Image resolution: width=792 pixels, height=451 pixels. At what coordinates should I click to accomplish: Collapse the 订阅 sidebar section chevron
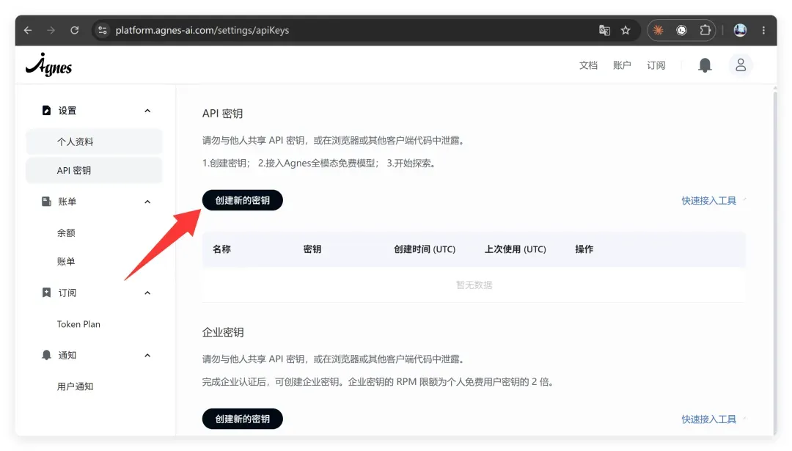click(147, 293)
